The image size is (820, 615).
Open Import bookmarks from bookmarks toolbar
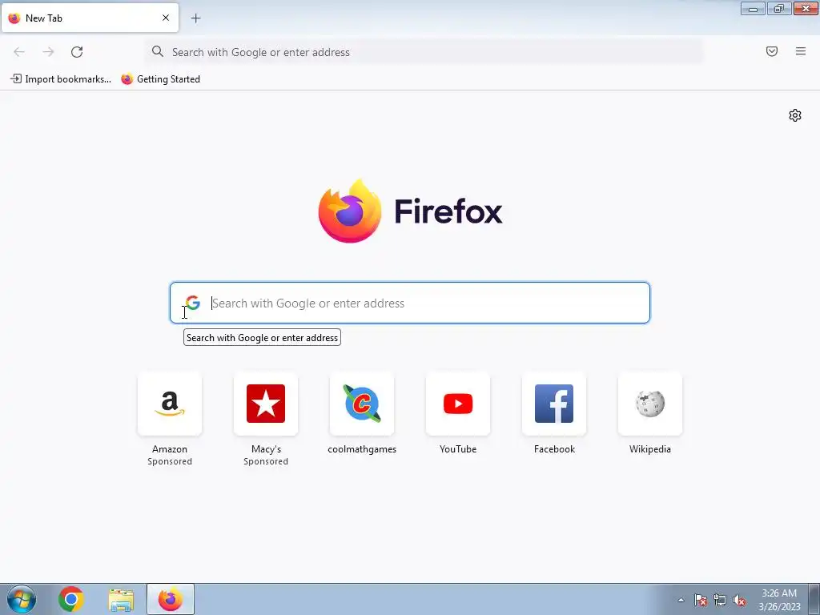coord(61,79)
